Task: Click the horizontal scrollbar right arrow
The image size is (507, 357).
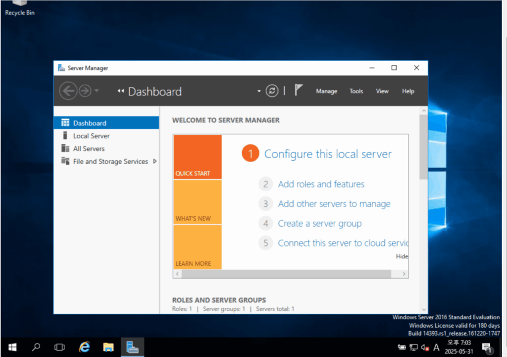Action: 404,274
